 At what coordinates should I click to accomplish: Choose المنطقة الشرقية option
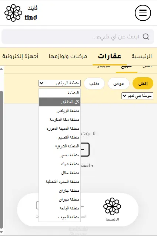[60, 146]
